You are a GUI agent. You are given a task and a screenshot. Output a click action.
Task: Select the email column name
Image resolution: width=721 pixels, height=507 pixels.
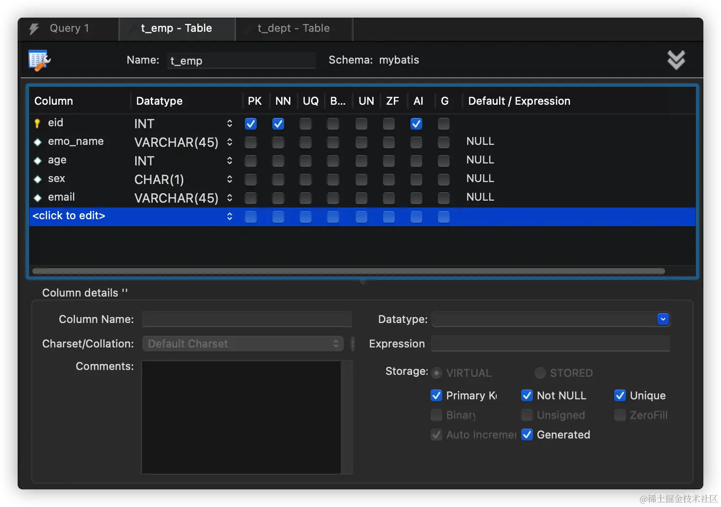61,197
